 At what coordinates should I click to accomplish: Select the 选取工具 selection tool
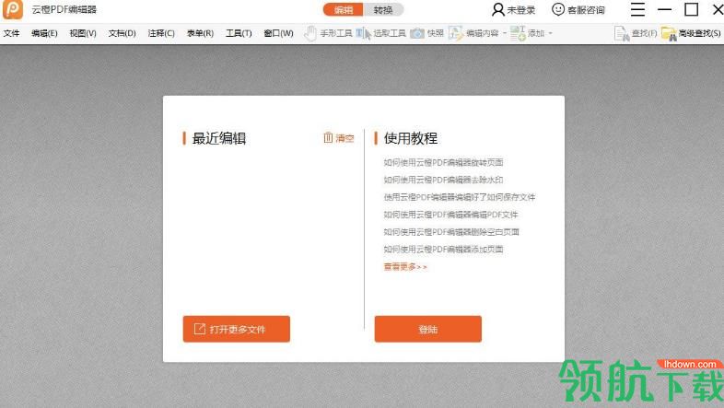click(x=381, y=33)
